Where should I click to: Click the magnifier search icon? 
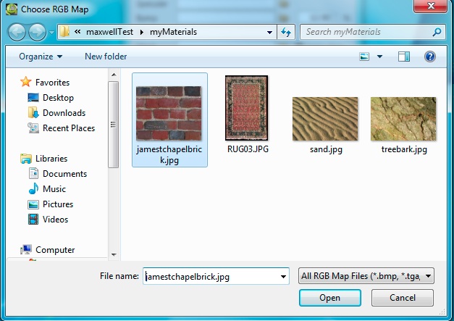click(437, 32)
